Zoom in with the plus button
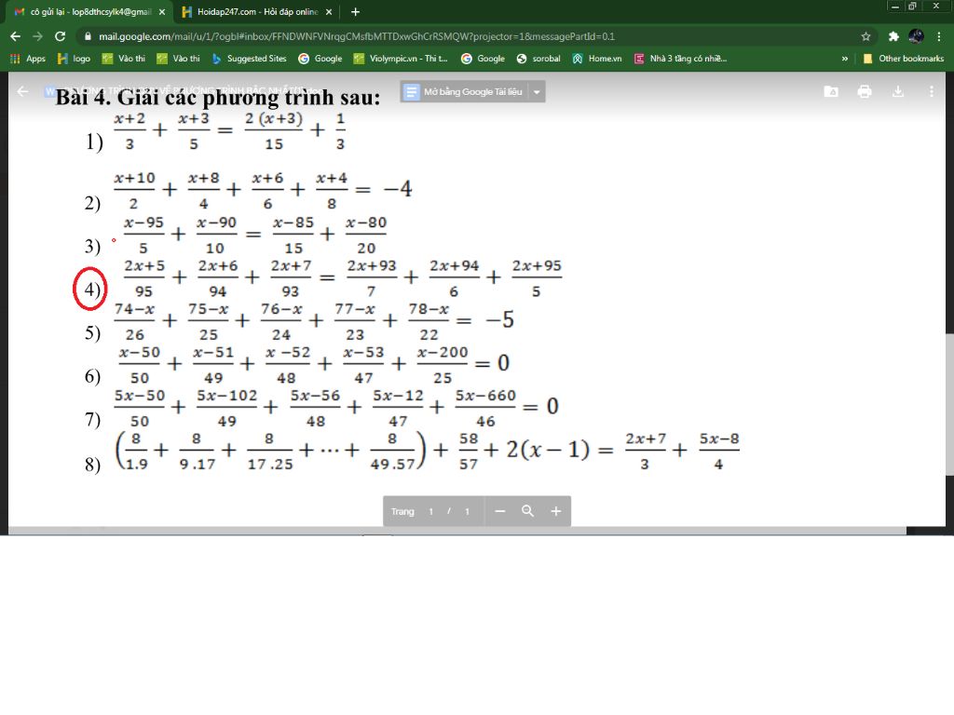 point(555,511)
